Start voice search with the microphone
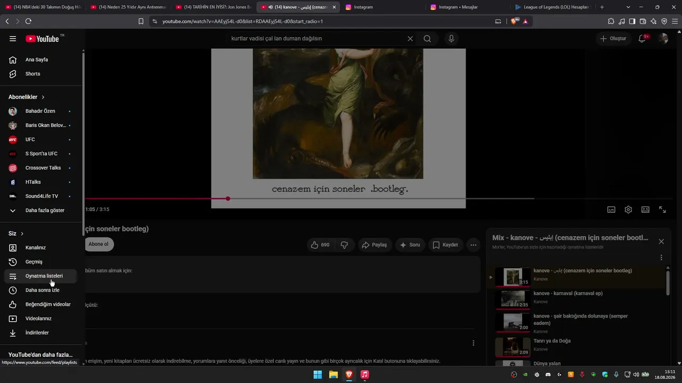The height and width of the screenshot is (383, 682). point(451,38)
